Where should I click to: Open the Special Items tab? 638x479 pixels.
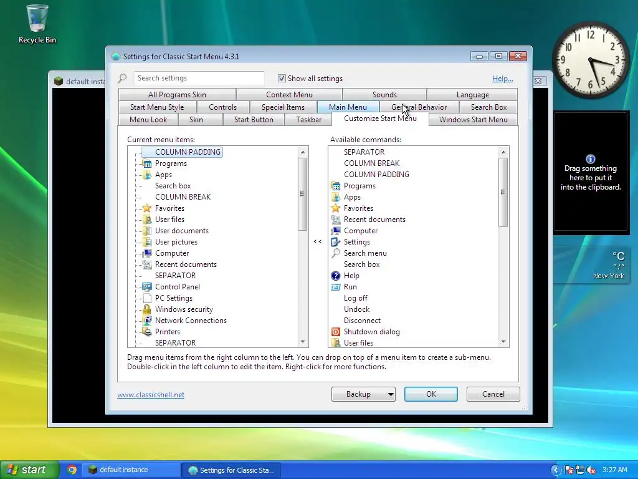283,107
